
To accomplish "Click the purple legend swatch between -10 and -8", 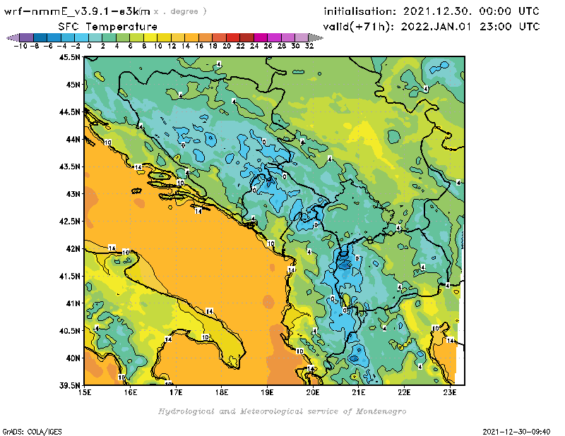I will [x=27, y=37].
